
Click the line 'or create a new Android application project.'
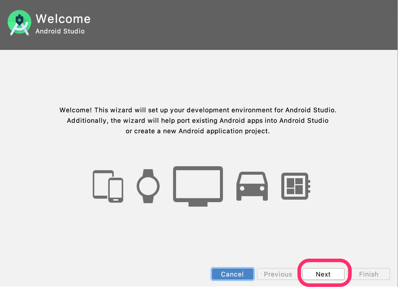198,131
